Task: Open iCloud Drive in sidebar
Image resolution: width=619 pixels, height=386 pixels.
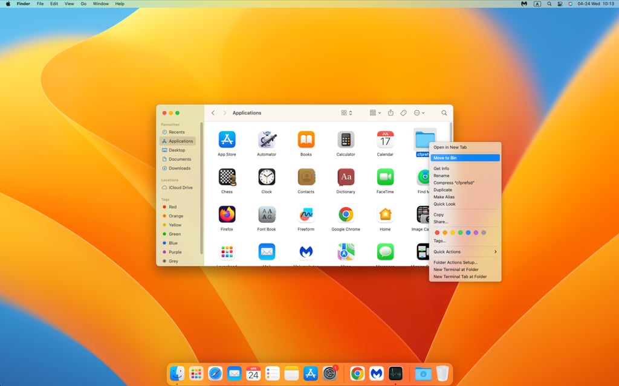Action: click(x=178, y=188)
